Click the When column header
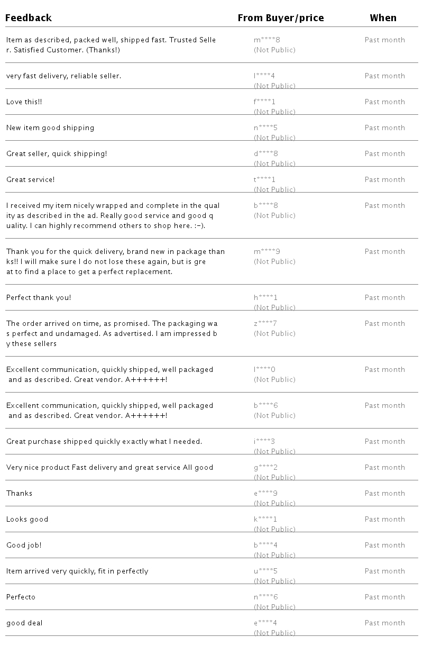This screenshot has width=423, height=646. [x=383, y=18]
